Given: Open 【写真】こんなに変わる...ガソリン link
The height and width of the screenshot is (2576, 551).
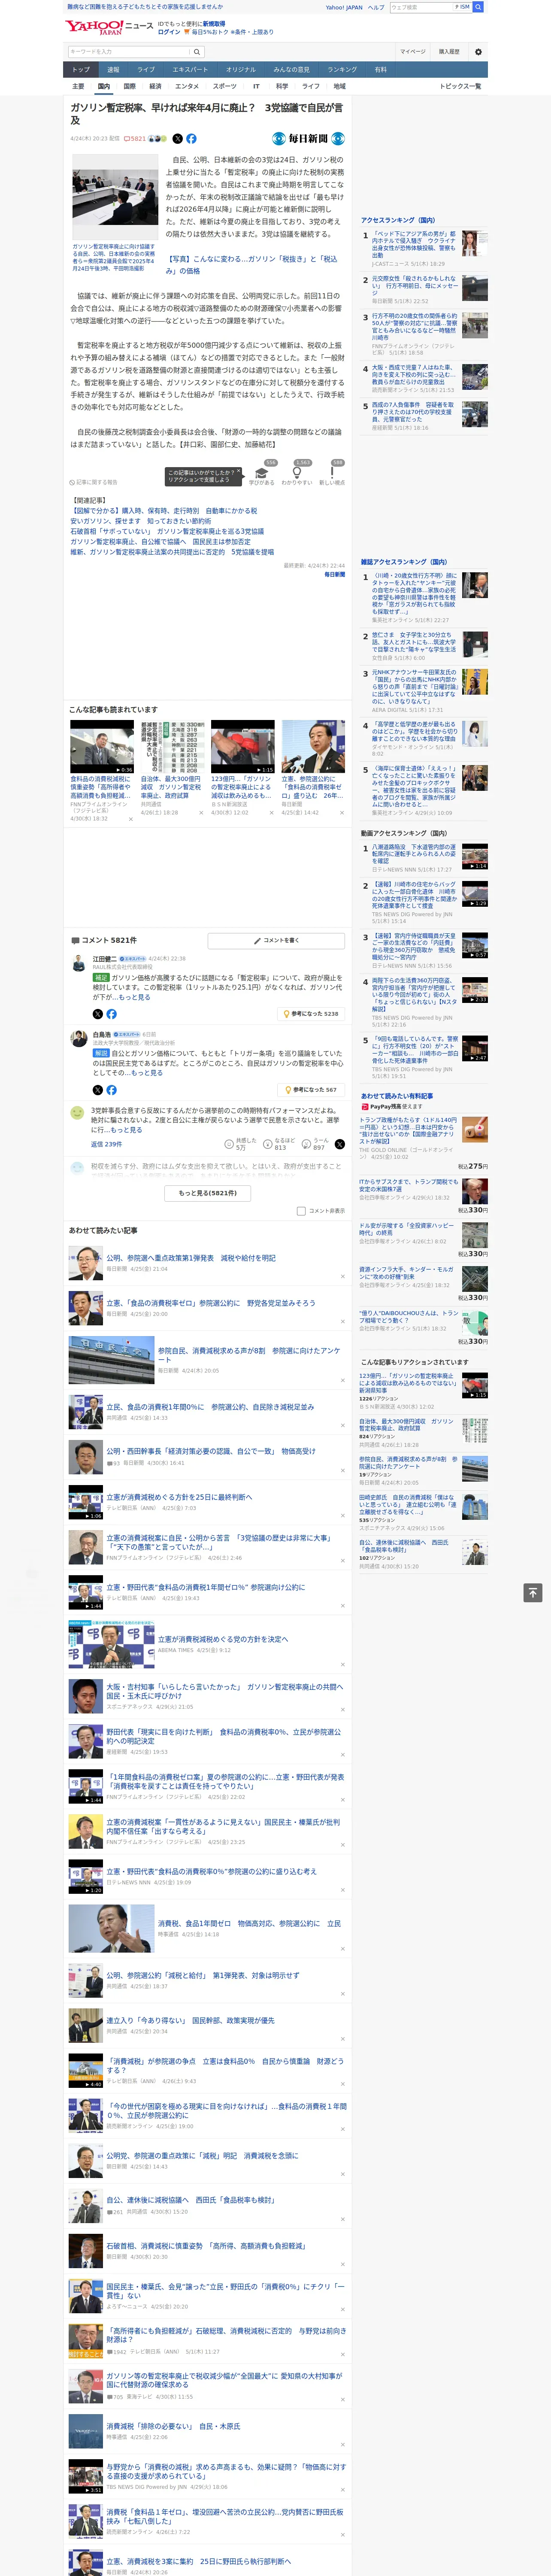Looking at the screenshot, I should coord(252,265).
